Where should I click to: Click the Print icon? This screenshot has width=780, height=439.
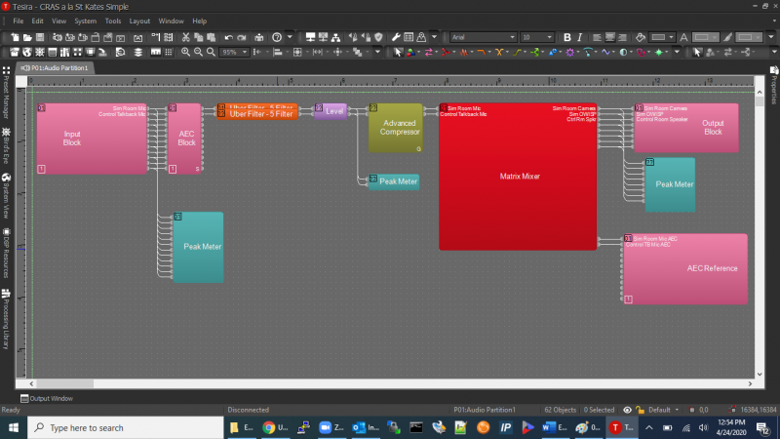coord(259,37)
